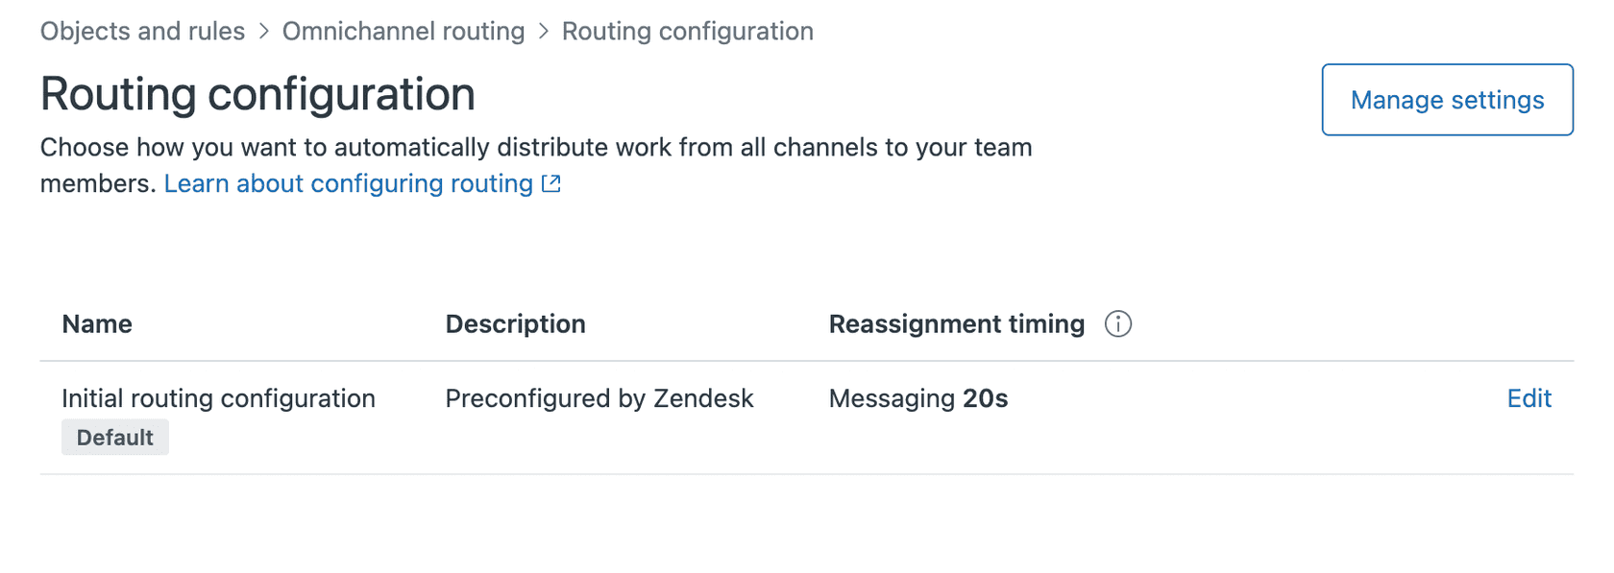Click the Description column header

coord(515,324)
